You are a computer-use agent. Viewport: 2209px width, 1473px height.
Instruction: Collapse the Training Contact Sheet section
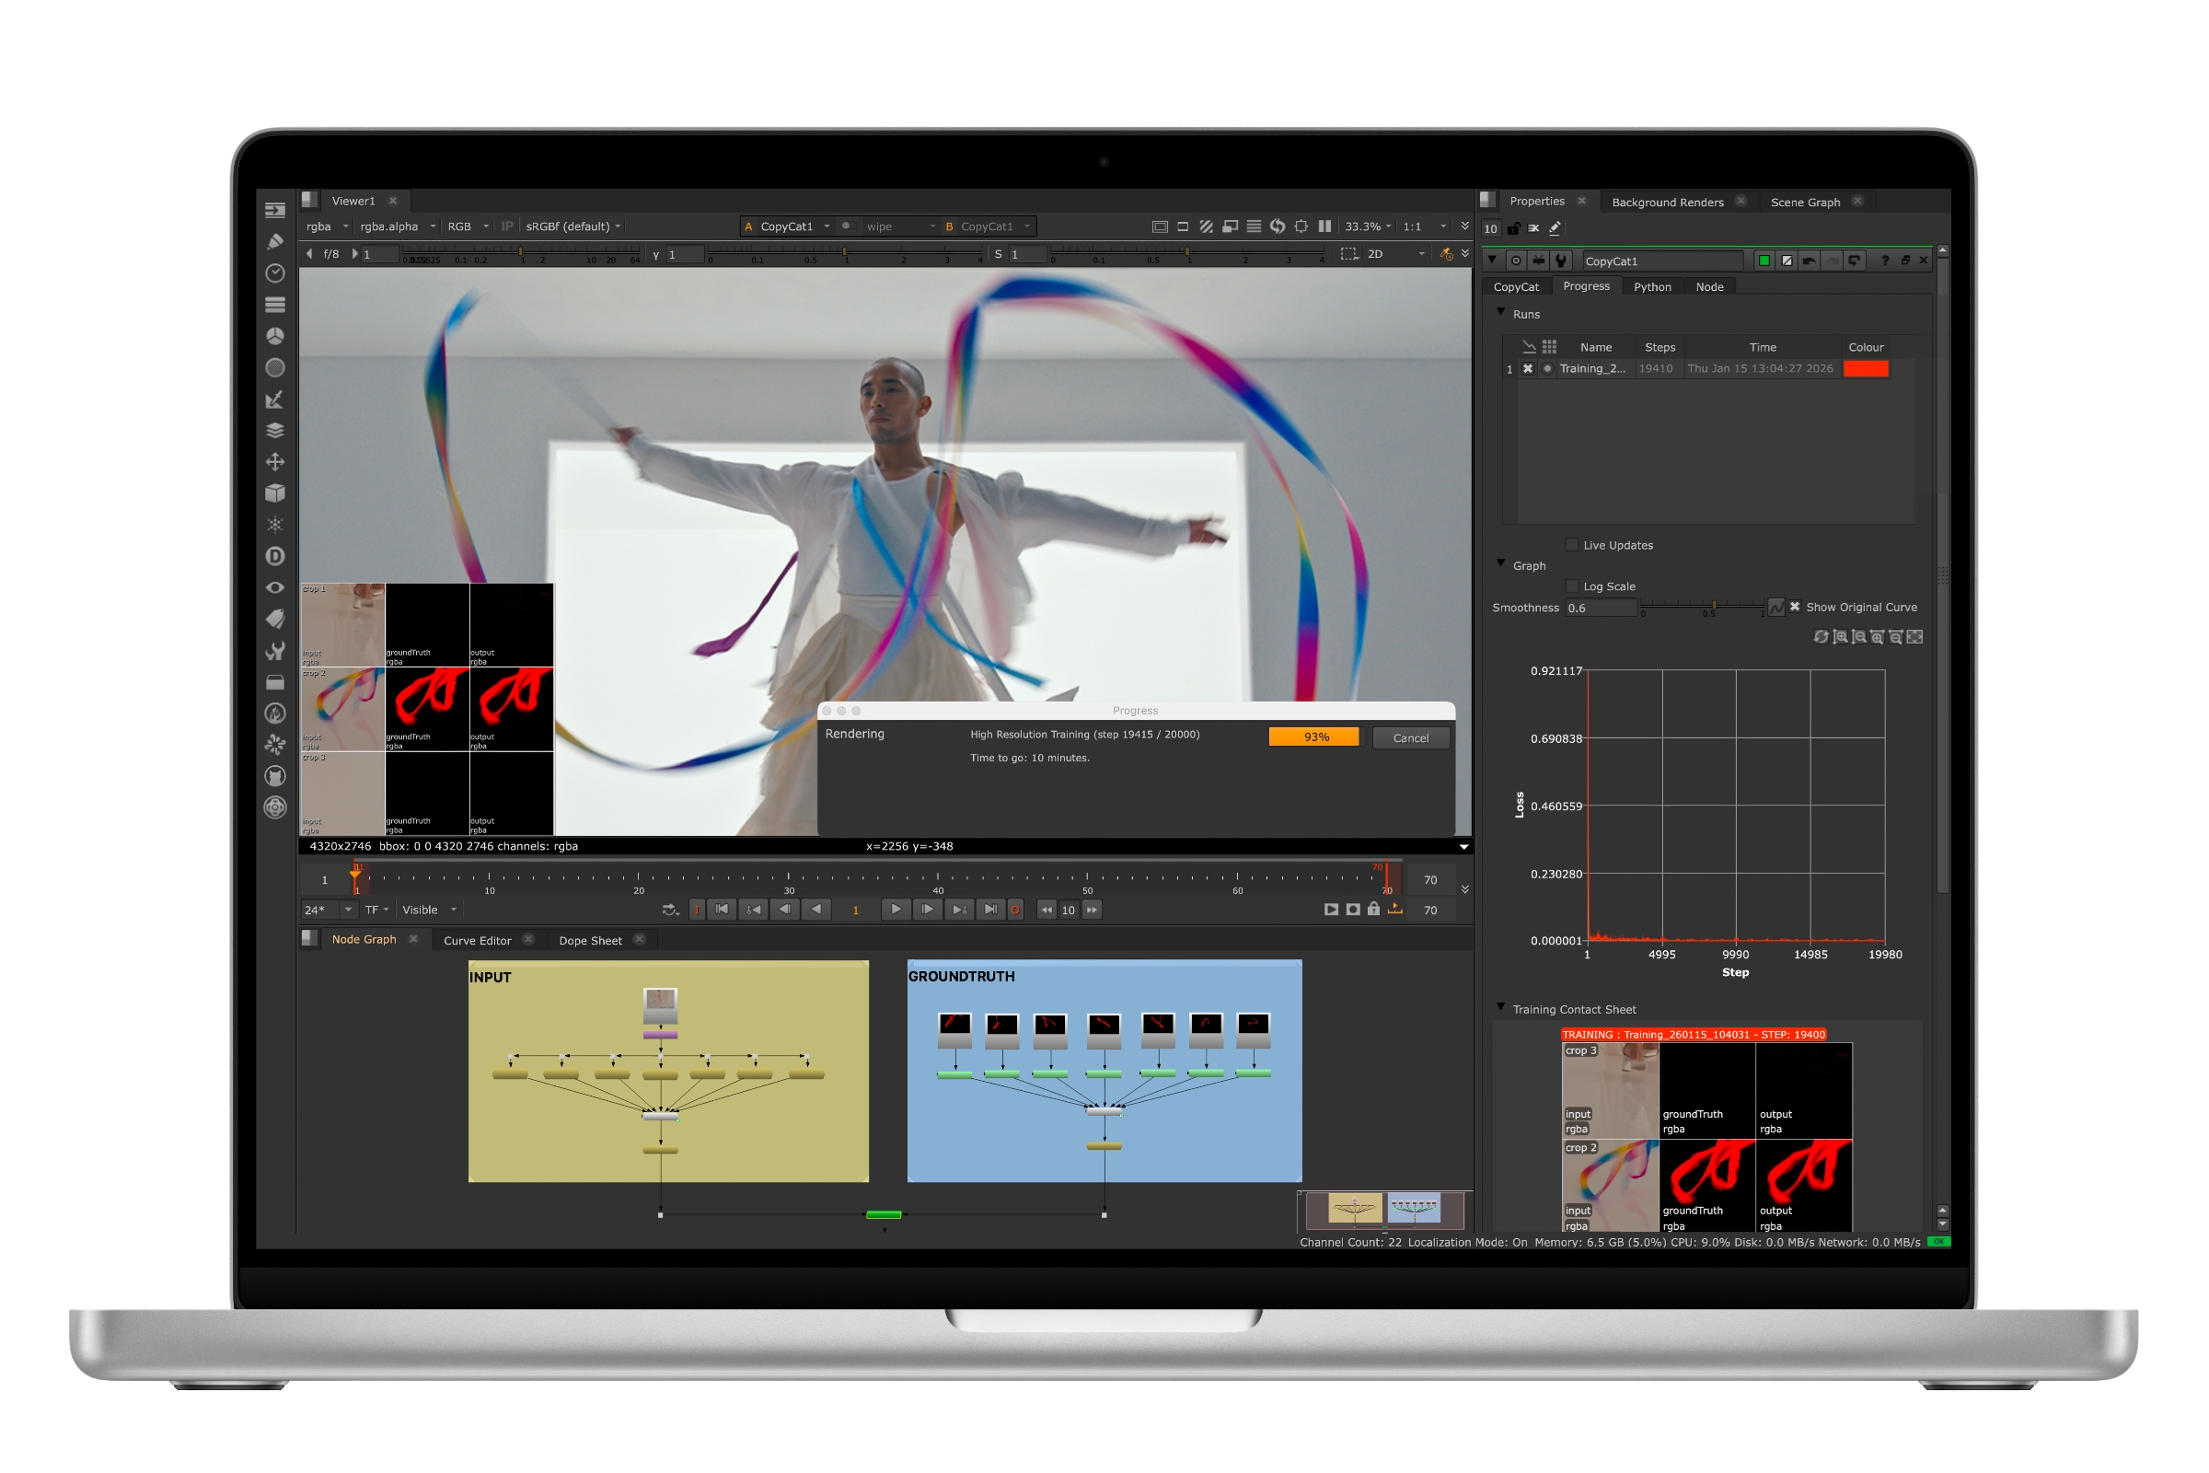click(x=1501, y=1008)
